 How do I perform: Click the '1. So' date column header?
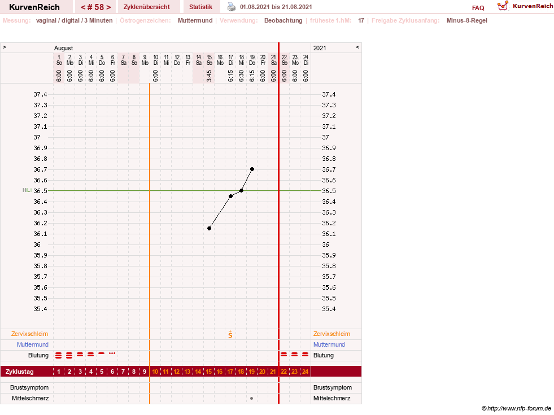pyautogui.click(x=59, y=60)
